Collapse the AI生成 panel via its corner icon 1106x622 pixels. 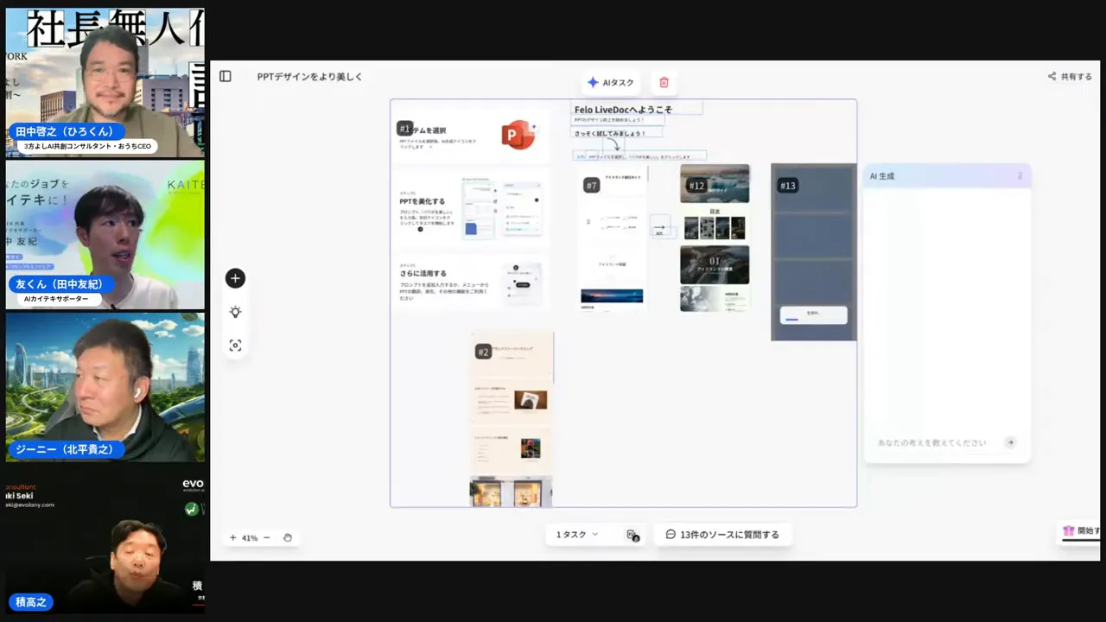coord(1020,175)
